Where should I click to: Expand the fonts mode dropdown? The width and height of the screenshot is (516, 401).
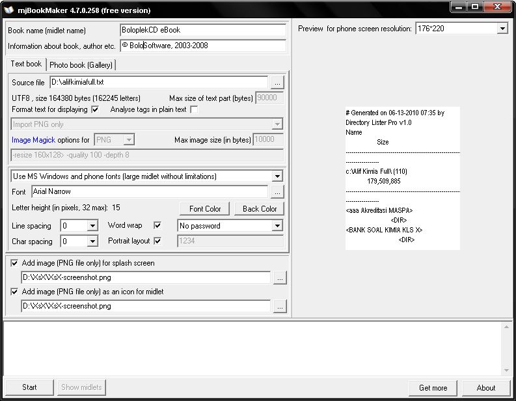coord(277,176)
